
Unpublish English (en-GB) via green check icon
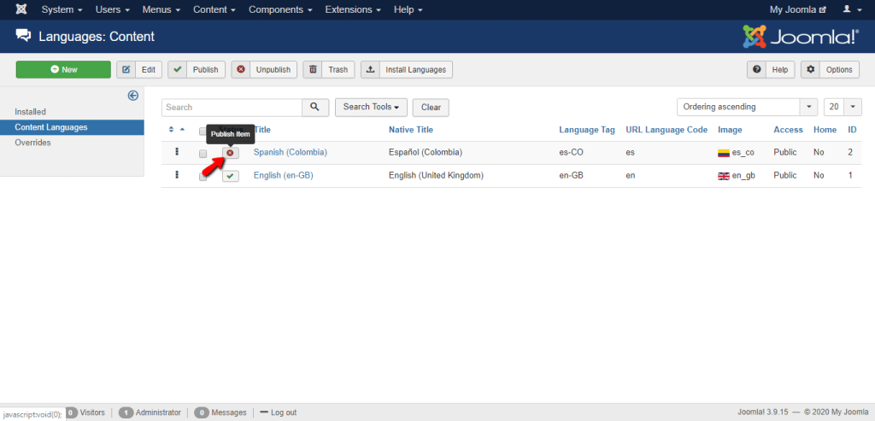tap(231, 176)
